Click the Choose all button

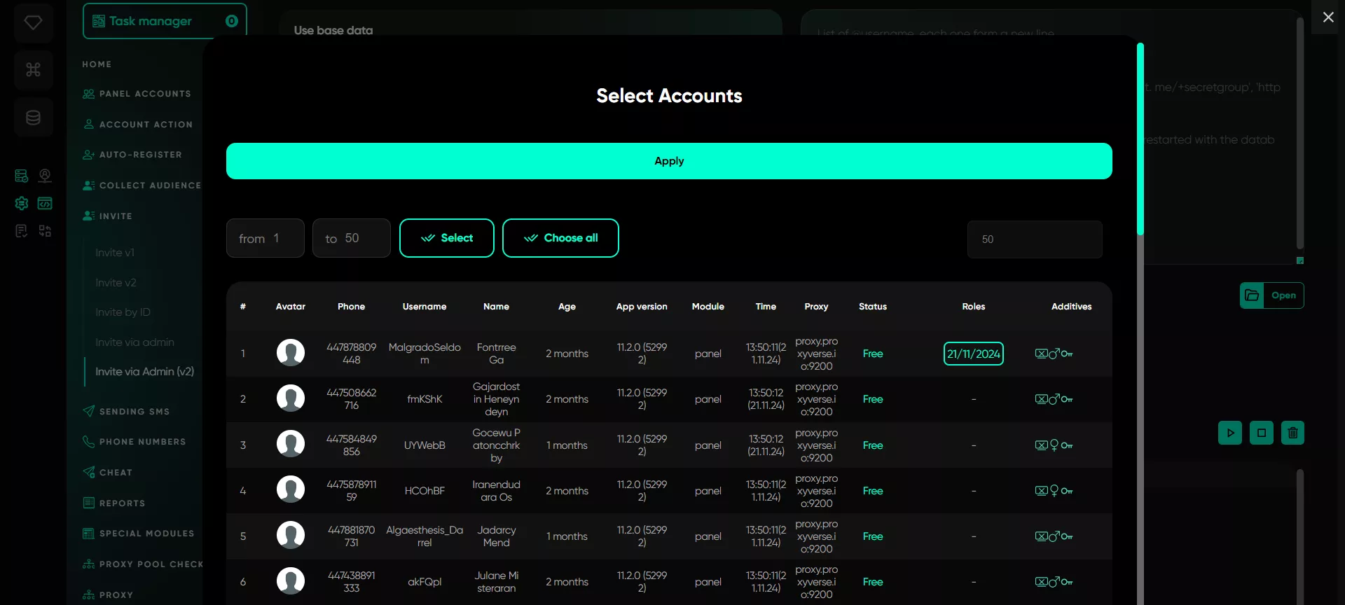click(560, 238)
